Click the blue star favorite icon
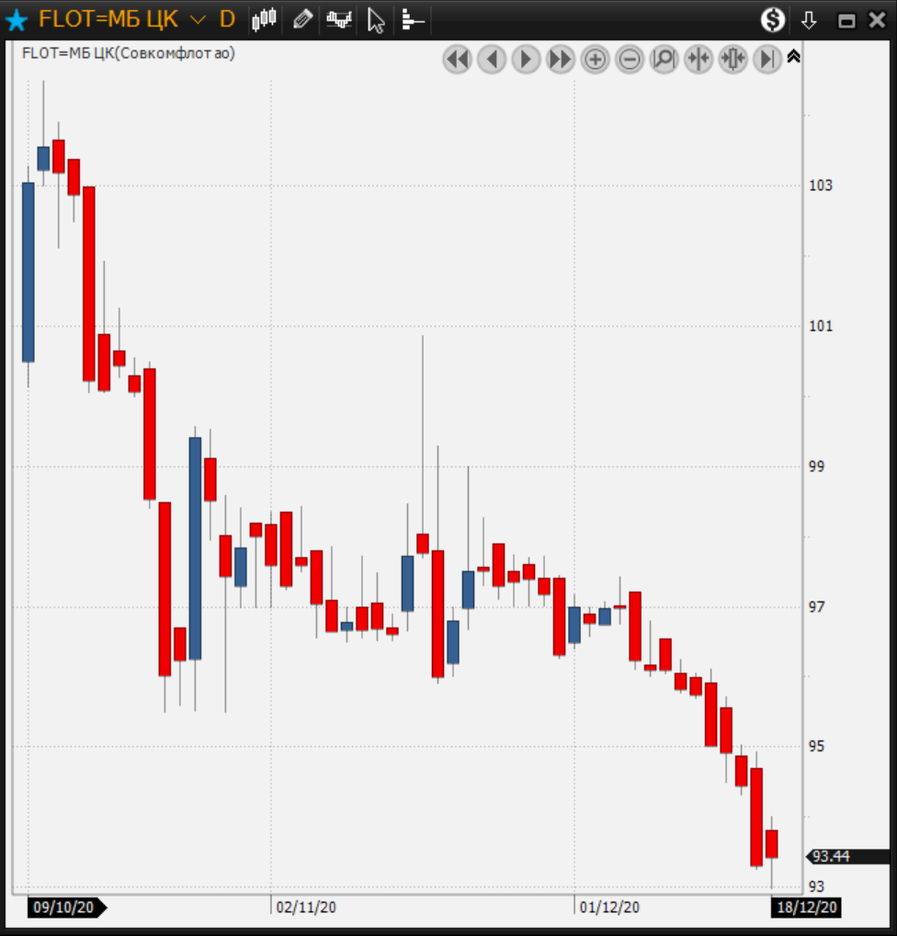The width and height of the screenshot is (897, 936). (17, 20)
